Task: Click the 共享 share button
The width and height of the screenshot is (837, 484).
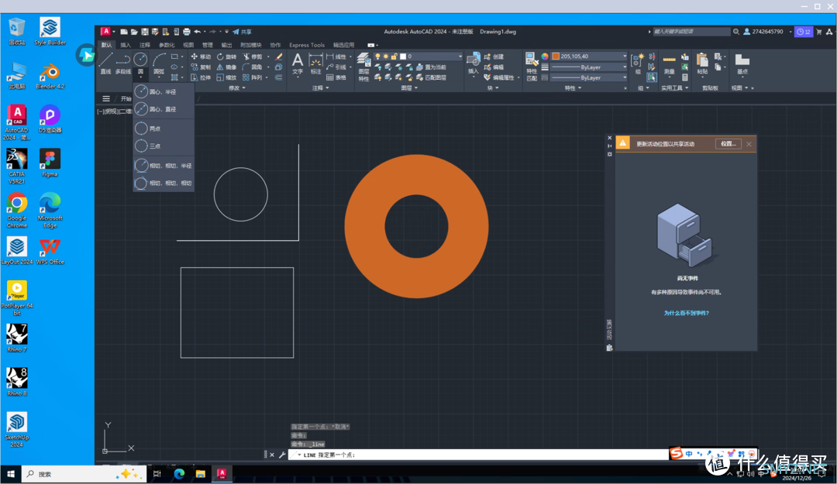Action: (243, 32)
